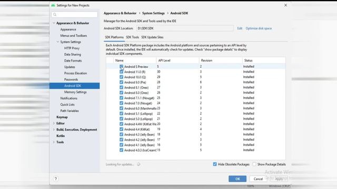Screen dimensions: 337x189
Task: Click the Android SDK Location field
Action: pyautogui.click(x=185, y=28)
